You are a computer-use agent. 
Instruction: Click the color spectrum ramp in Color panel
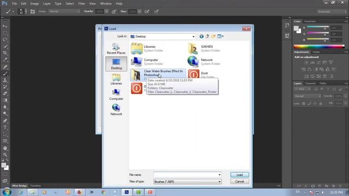319,46
